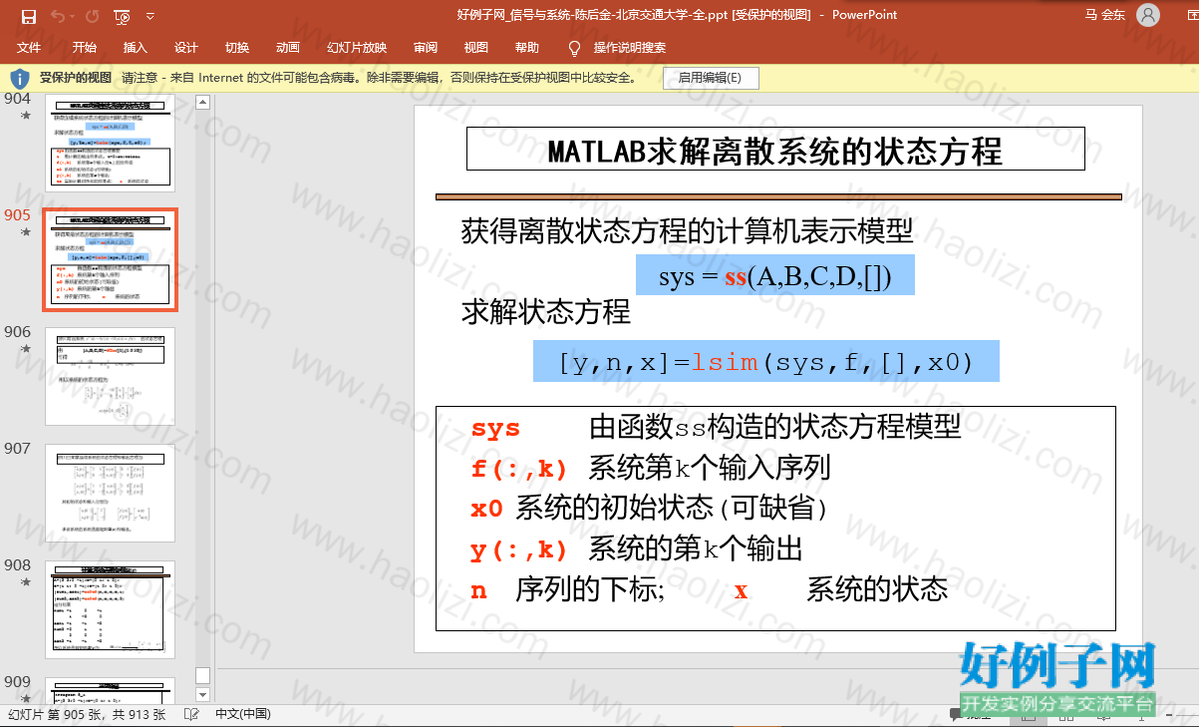Click line x0 系统的初始状态(可缺省)
Screen dimensions: 1199x727
[651, 509]
